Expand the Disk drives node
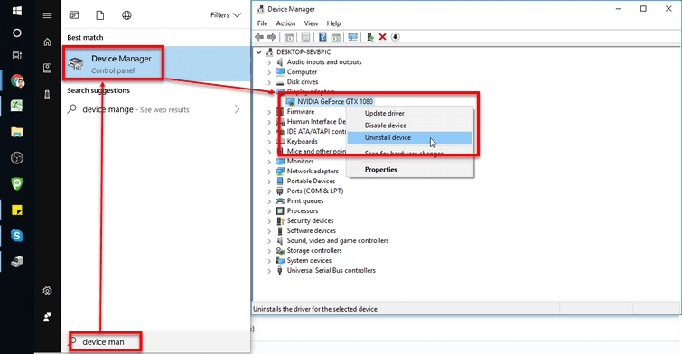The image size is (682, 354). click(x=269, y=82)
